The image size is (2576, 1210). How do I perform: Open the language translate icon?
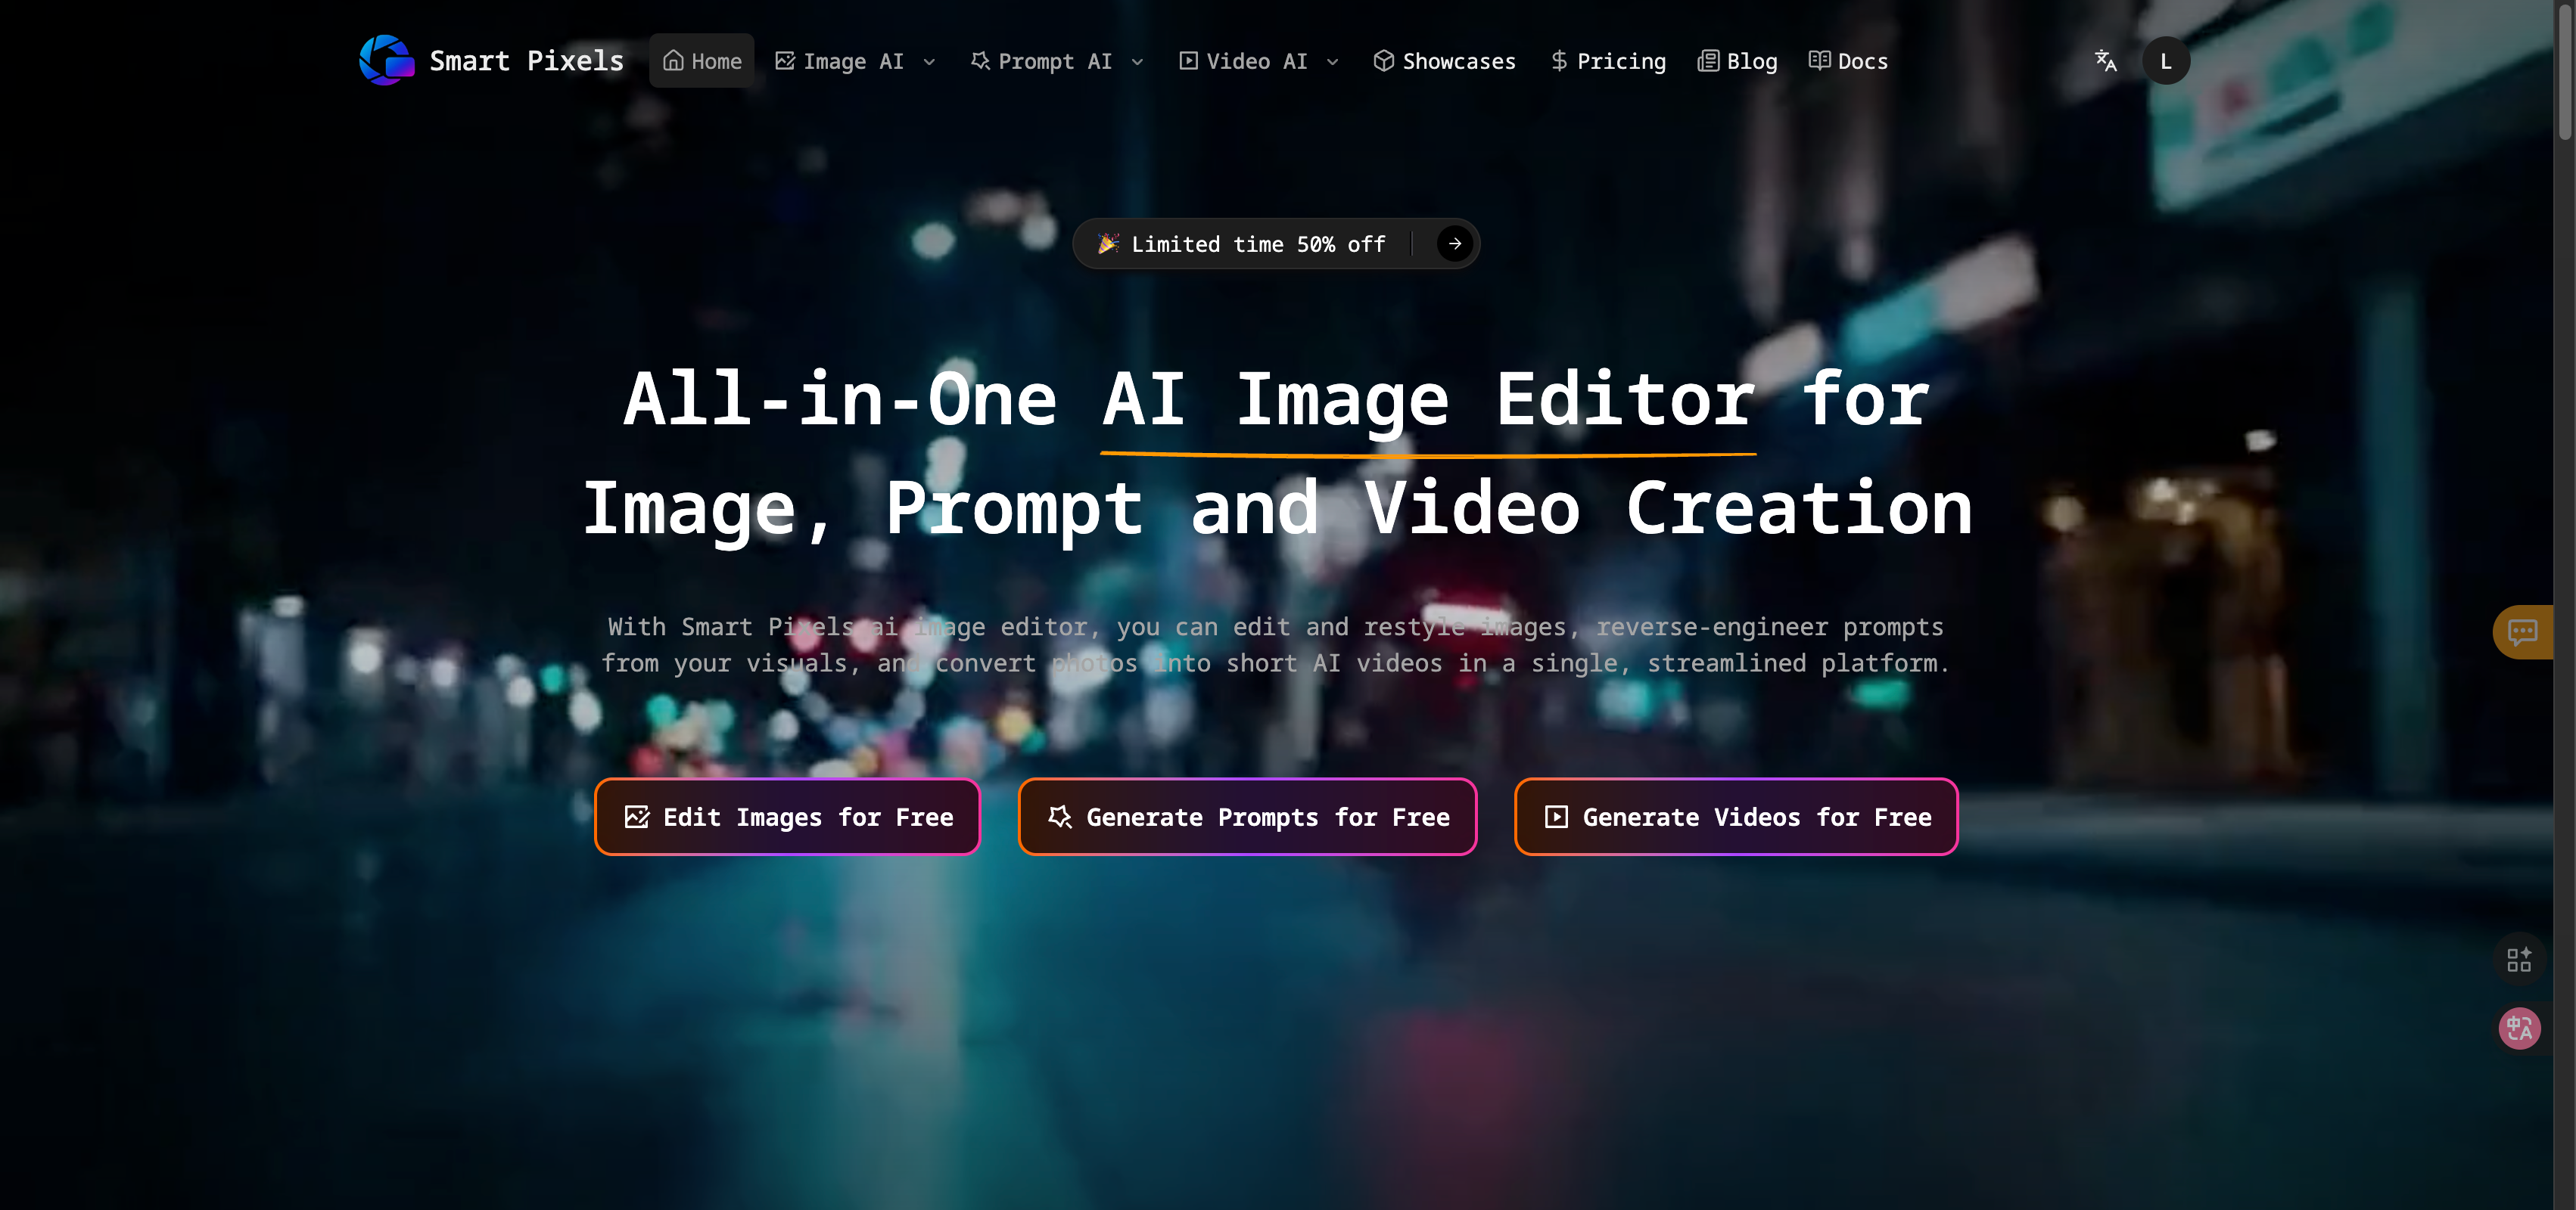(x=2105, y=61)
